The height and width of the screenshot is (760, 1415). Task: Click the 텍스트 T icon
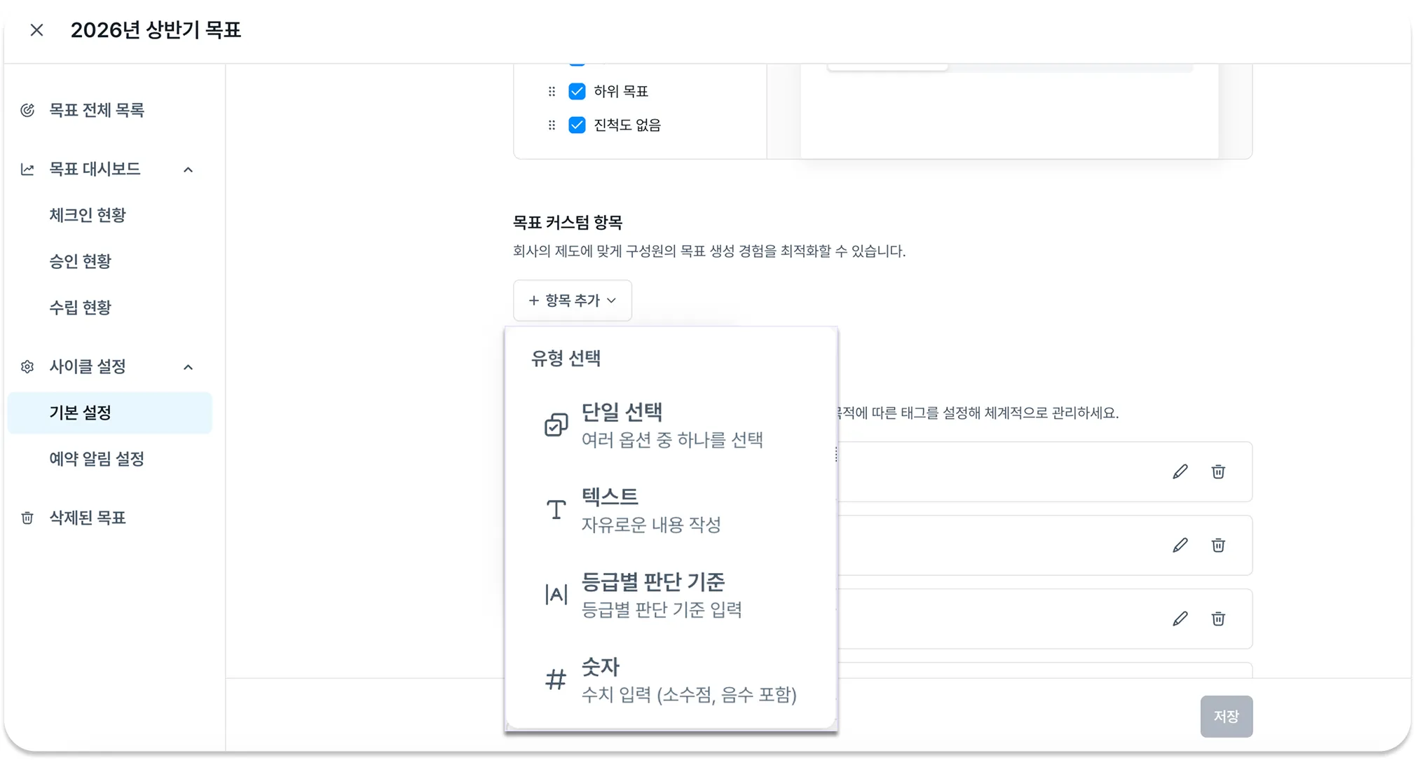coord(556,509)
